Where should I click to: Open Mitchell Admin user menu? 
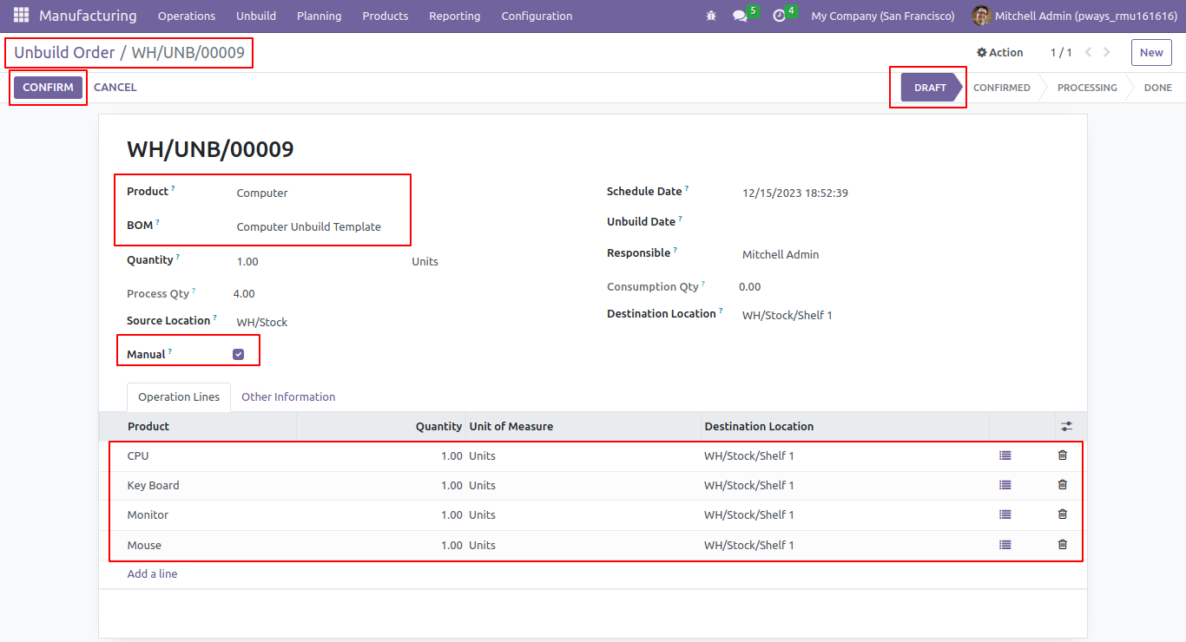pyautogui.click(x=1074, y=16)
